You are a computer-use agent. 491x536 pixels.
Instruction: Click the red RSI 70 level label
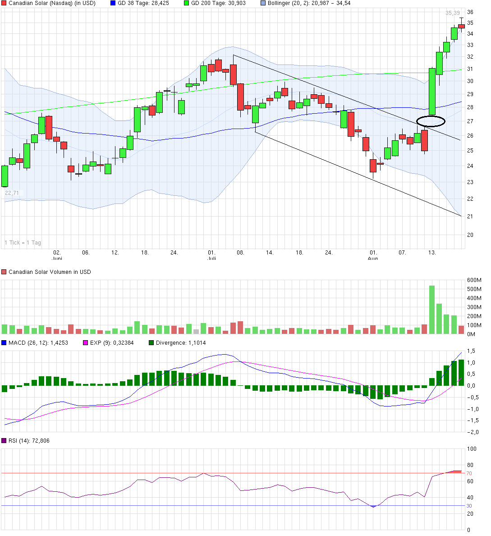[x=469, y=473]
